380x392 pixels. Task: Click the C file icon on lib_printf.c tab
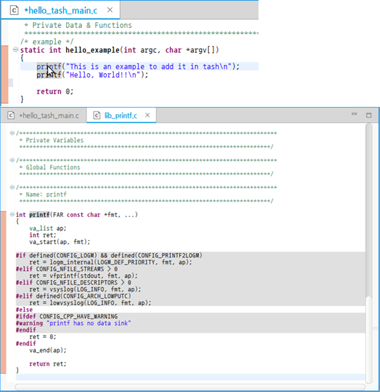pyautogui.click(x=96, y=115)
